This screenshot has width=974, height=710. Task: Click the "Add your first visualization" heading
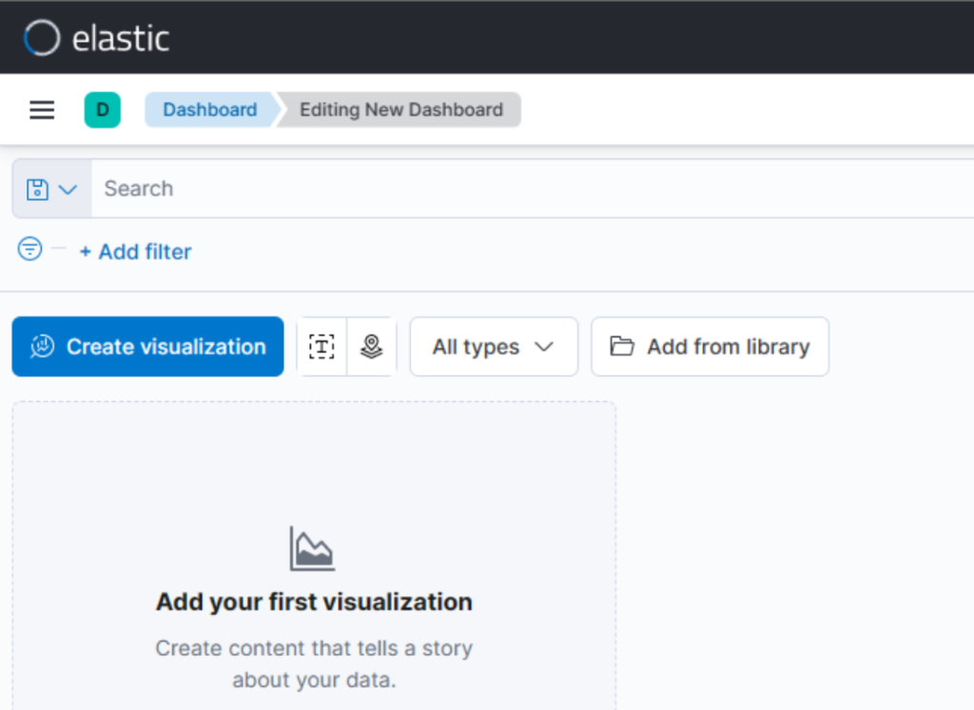314,602
